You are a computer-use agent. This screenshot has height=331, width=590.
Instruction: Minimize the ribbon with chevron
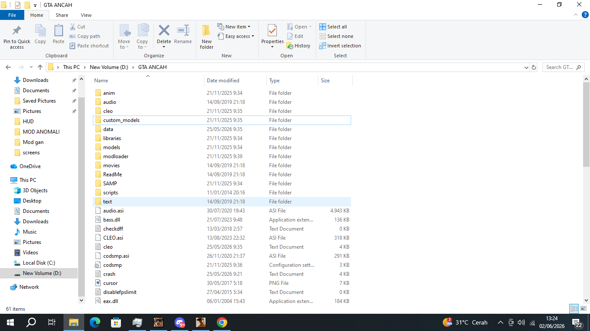pyautogui.click(x=575, y=15)
